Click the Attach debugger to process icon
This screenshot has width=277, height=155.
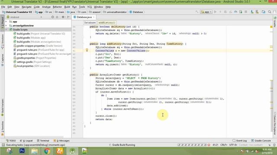coord(241,12)
